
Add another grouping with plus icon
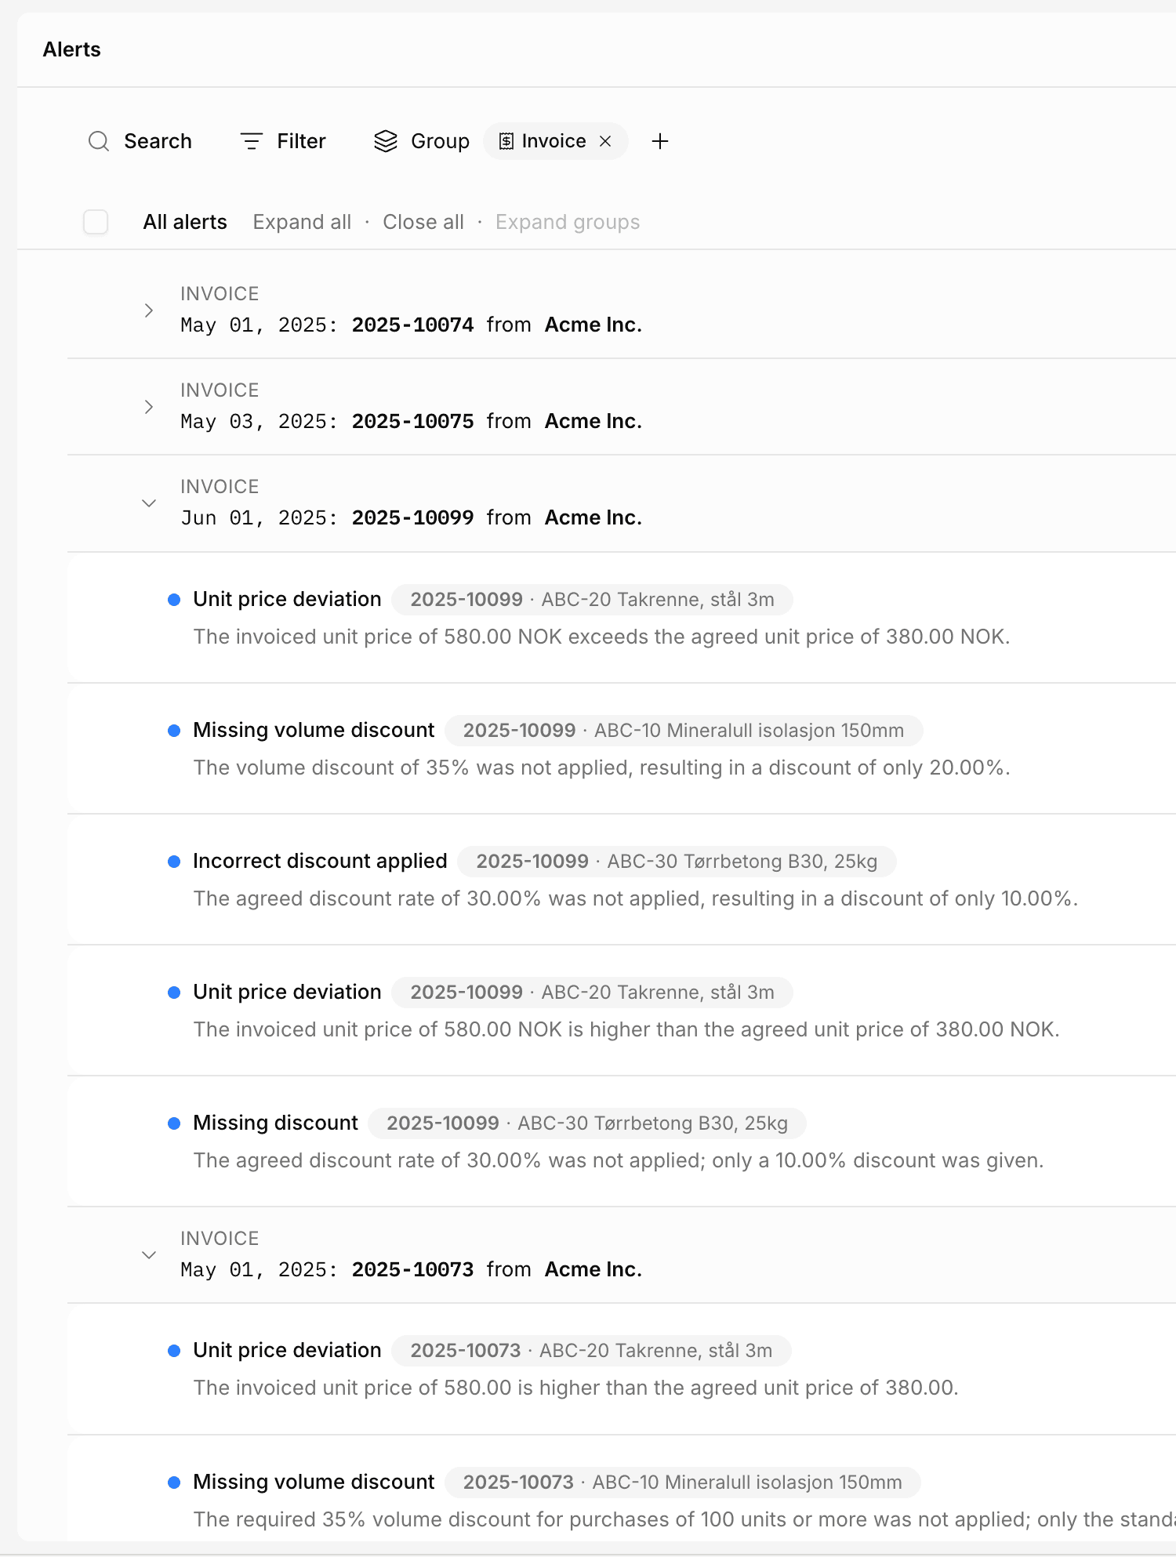tap(660, 141)
